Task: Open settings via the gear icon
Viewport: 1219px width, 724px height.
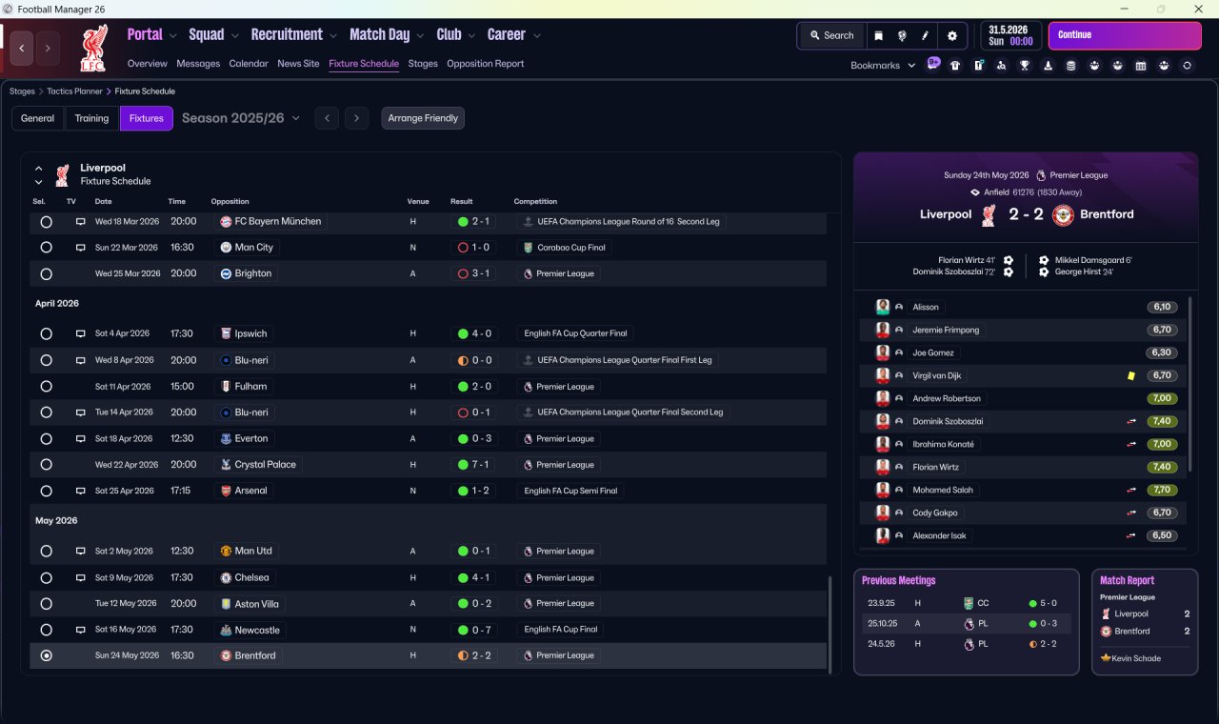Action: [x=951, y=35]
